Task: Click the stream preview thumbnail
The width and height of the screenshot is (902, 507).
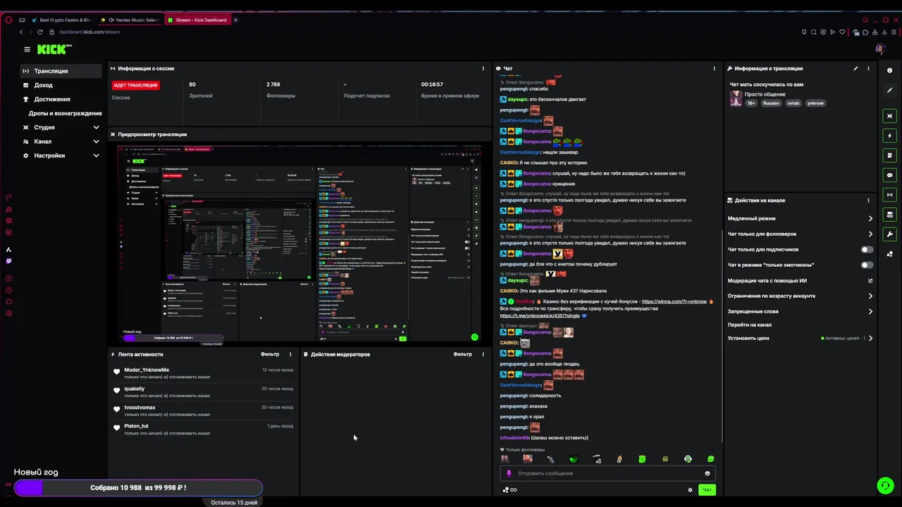Action: coord(299,244)
